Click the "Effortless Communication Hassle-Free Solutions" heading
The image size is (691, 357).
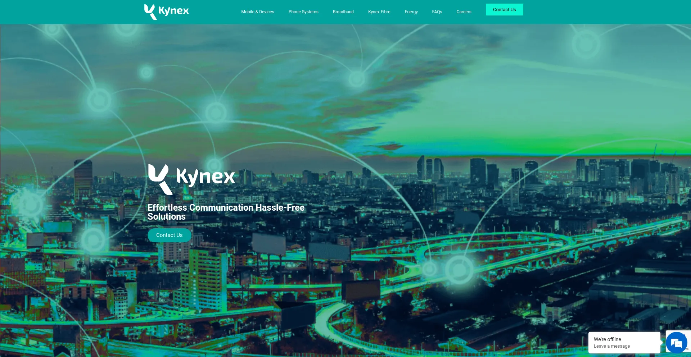click(226, 212)
